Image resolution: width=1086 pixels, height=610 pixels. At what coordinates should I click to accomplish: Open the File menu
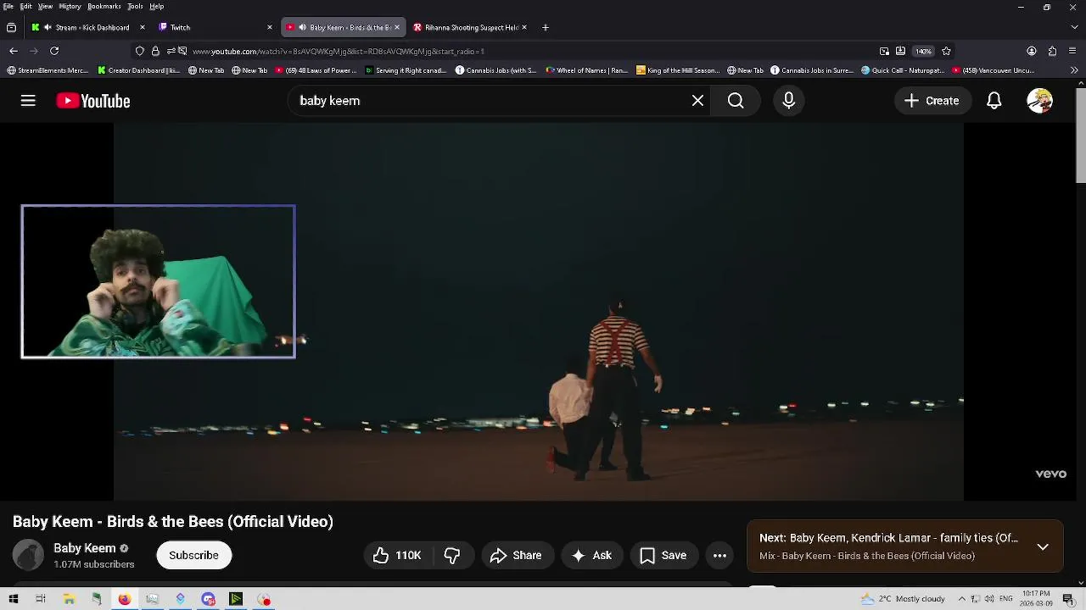[x=8, y=7]
